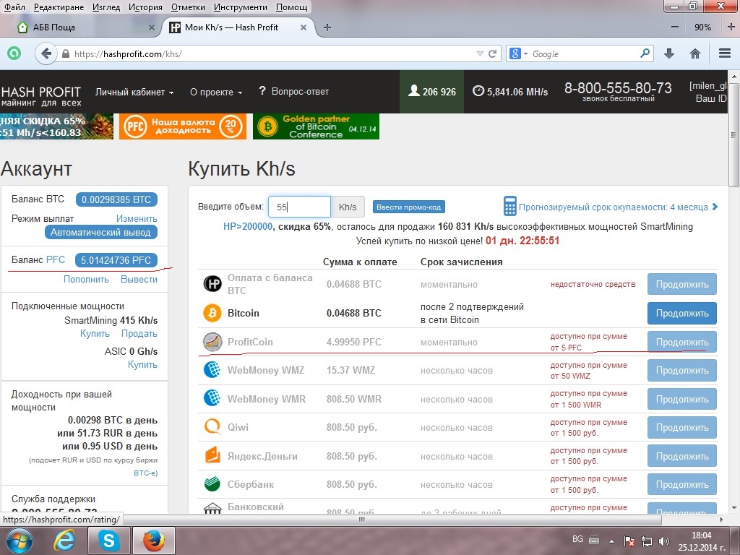Click the browser back arrow button
The width and height of the screenshot is (740, 555).
tap(46, 53)
